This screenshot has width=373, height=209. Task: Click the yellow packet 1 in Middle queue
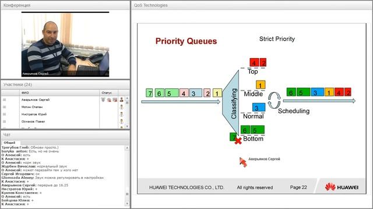pyautogui.click(x=261, y=85)
